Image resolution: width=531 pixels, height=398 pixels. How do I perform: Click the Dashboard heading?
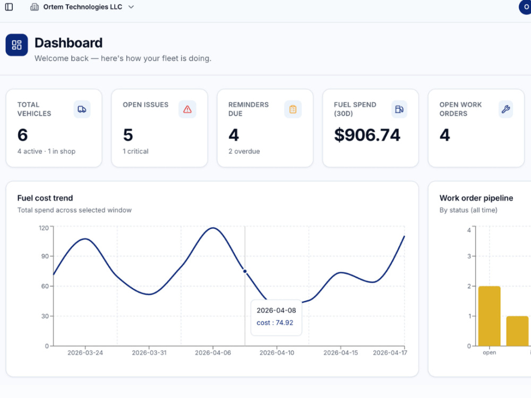68,43
